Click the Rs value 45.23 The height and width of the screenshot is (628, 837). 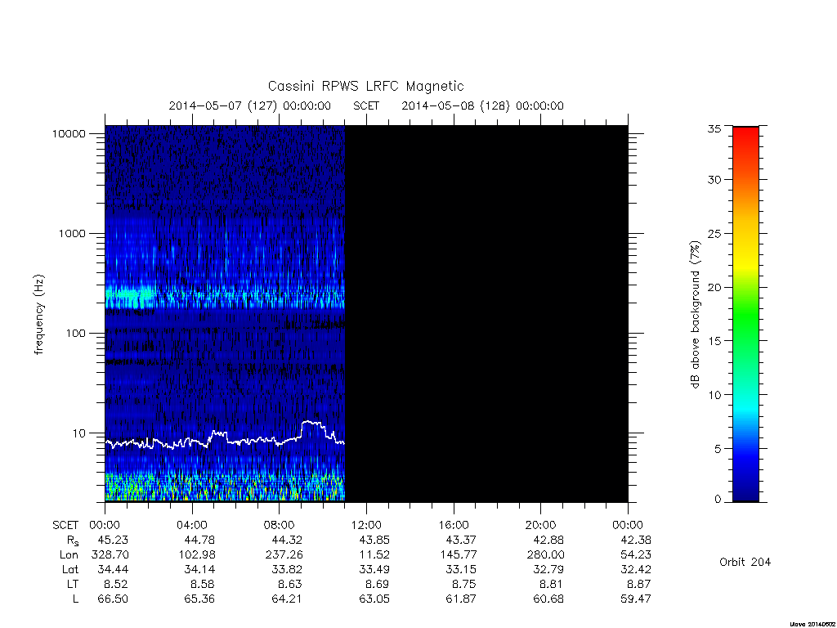[x=113, y=540]
